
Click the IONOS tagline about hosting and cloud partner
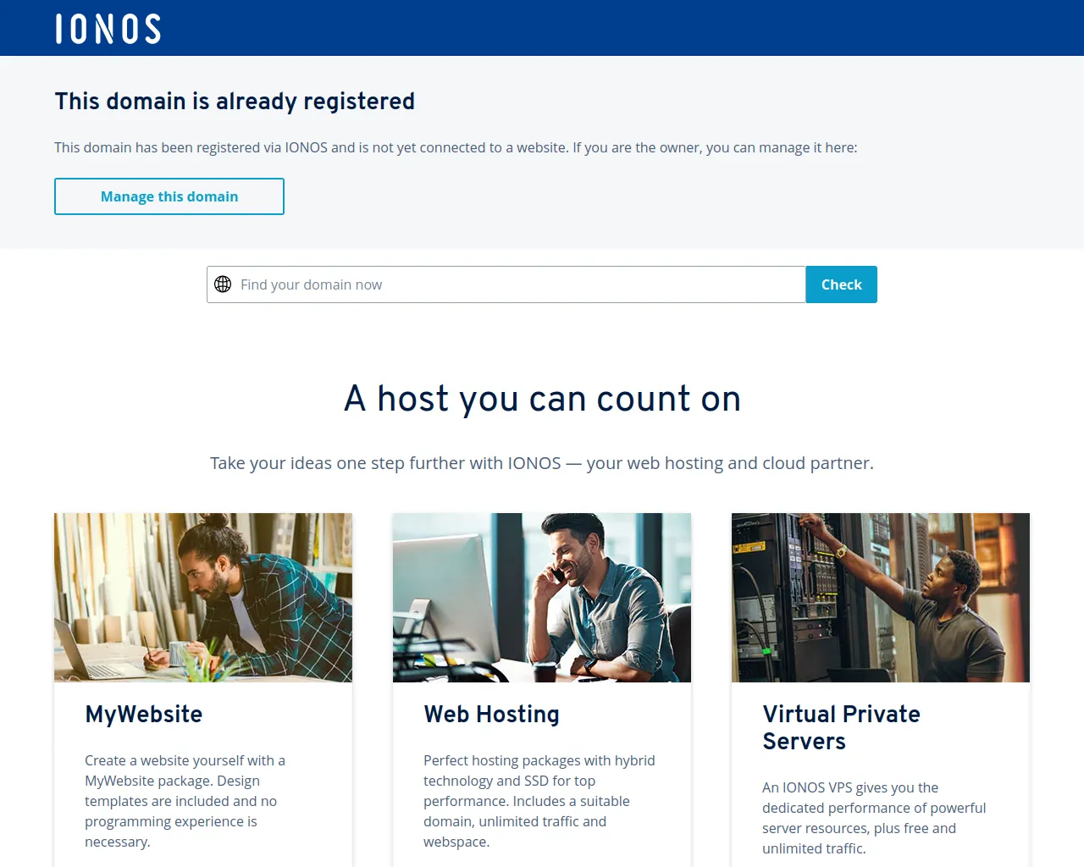coord(542,463)
